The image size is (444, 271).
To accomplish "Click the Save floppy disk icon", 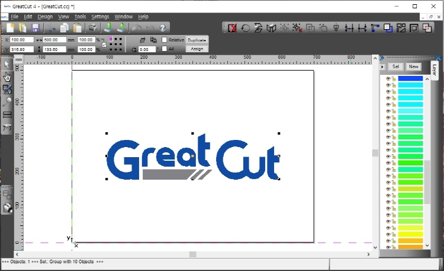I will [x=35, y=28].
